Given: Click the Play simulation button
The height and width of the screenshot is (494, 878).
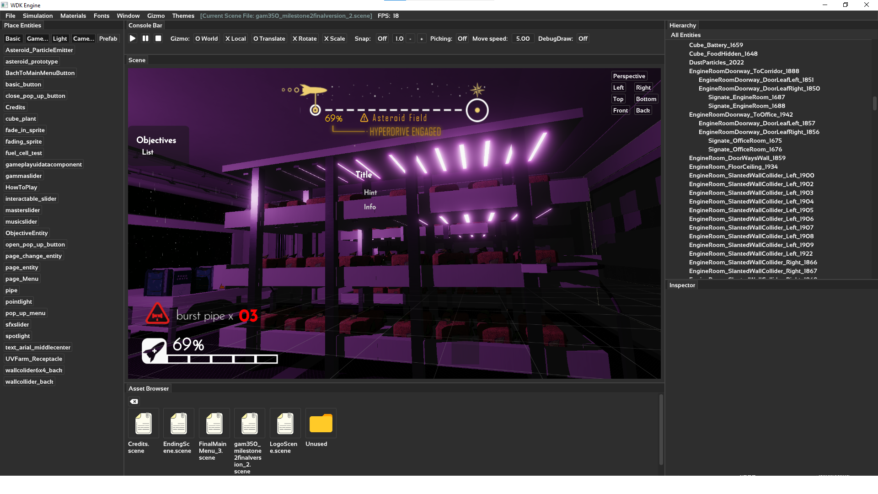Looking at the screenshot, I should 133,38.
